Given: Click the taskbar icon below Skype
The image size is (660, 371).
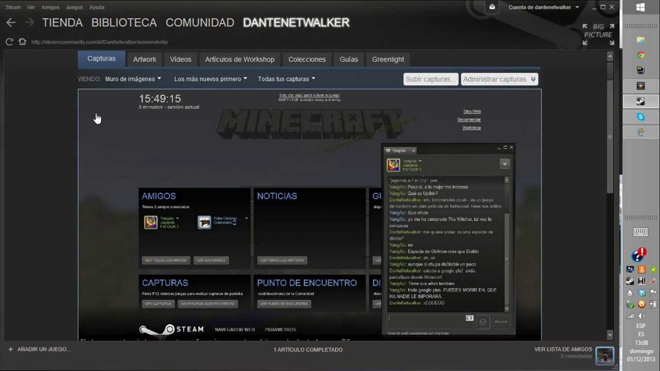Looking at the screenshot, I should (x=640, y=132).
